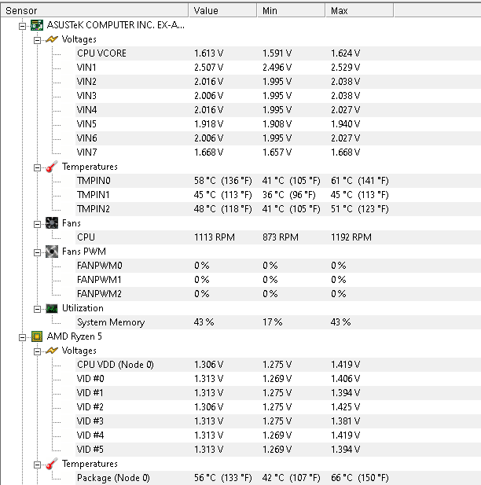Select the VID #5 row
The image size is (481, 485).
[x=277, y=450]
